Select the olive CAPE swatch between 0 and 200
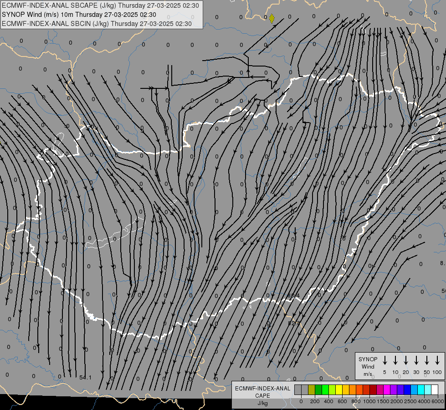Screen dimensions: 446x410 (312, 390)
